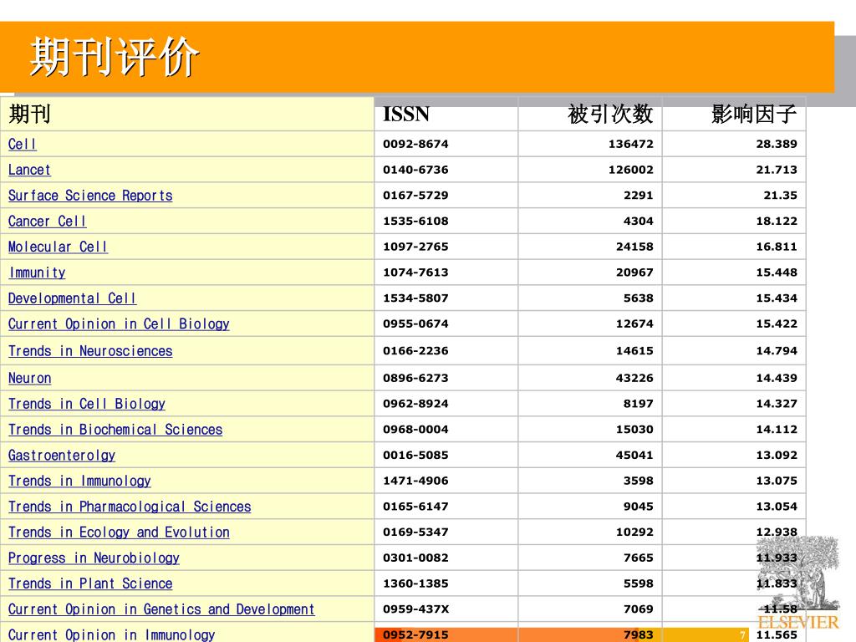Click impact factor 15.448

click(777, 273)
